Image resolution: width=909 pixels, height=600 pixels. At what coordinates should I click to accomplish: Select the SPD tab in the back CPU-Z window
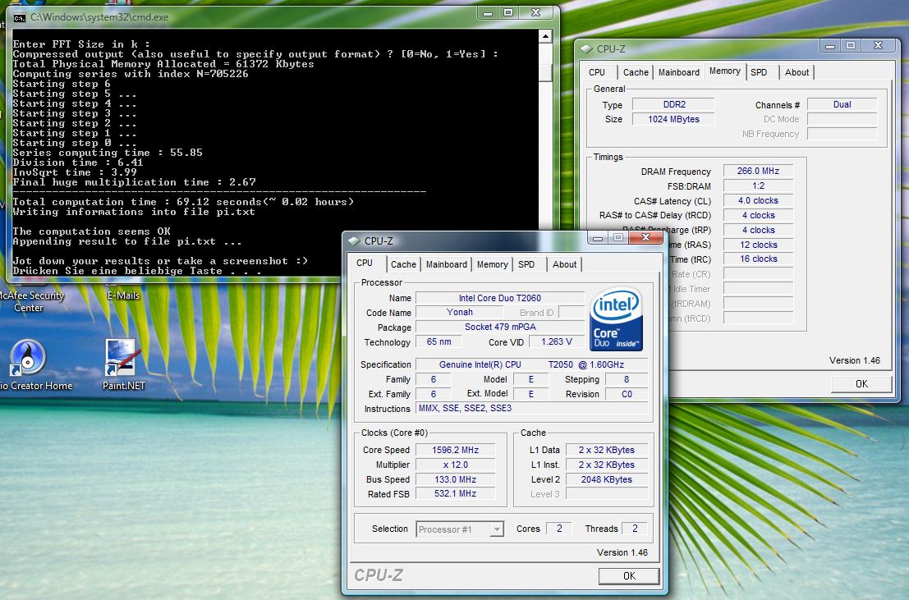coord(759,72)
